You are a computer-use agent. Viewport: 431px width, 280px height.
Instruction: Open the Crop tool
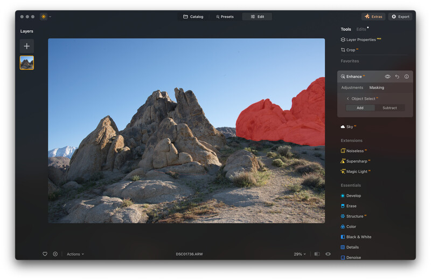(349, 50)
